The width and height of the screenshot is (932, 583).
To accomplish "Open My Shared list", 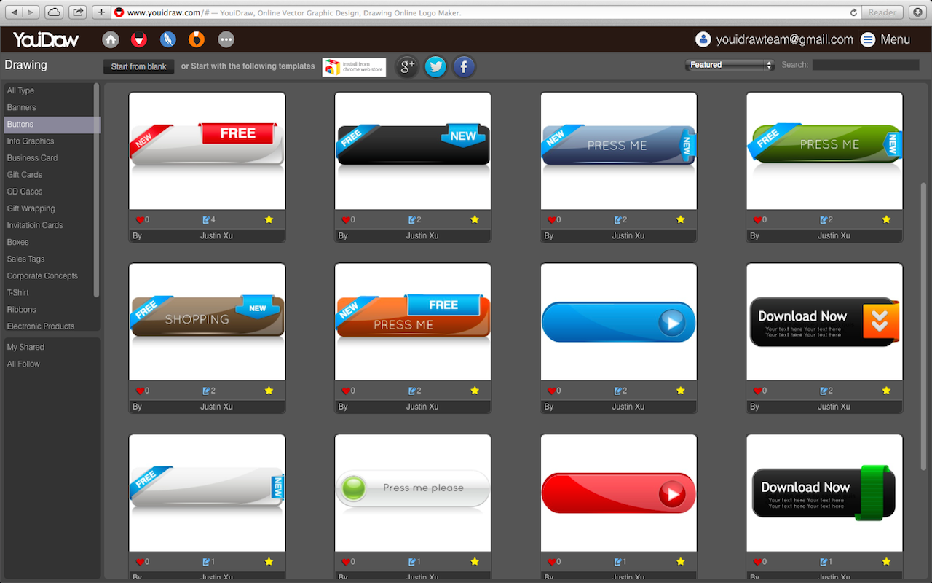I will pos(25,347).
